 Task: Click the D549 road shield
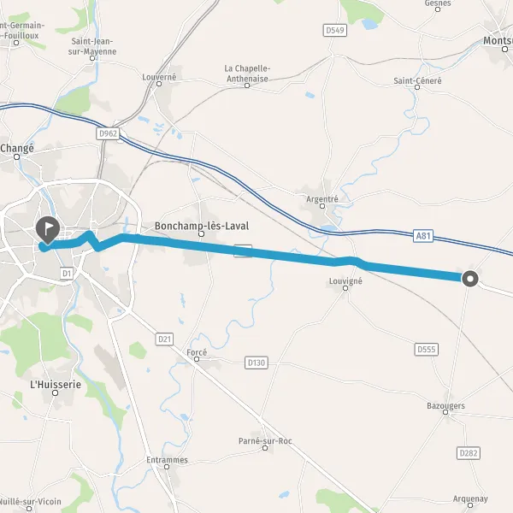click(335, 31)
